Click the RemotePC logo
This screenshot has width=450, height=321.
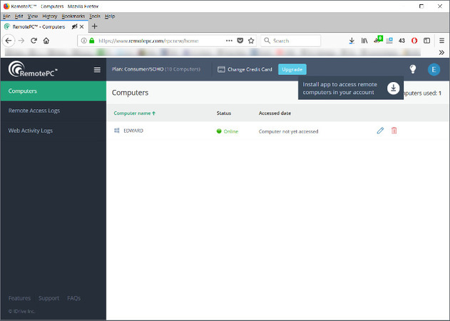click(33, 69)
